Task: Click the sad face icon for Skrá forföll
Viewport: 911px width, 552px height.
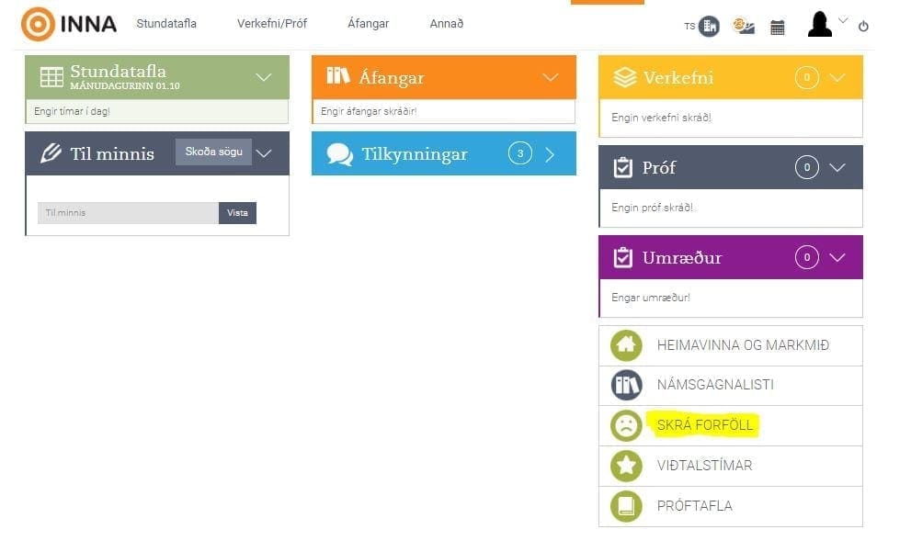Action: click(x=626, y=425)
